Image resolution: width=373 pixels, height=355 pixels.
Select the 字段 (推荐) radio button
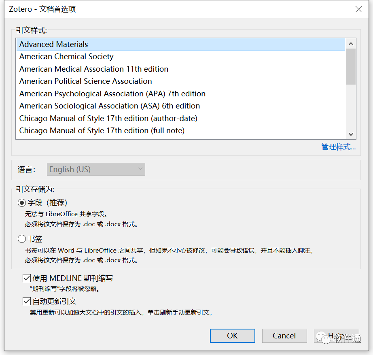point(22,203)
